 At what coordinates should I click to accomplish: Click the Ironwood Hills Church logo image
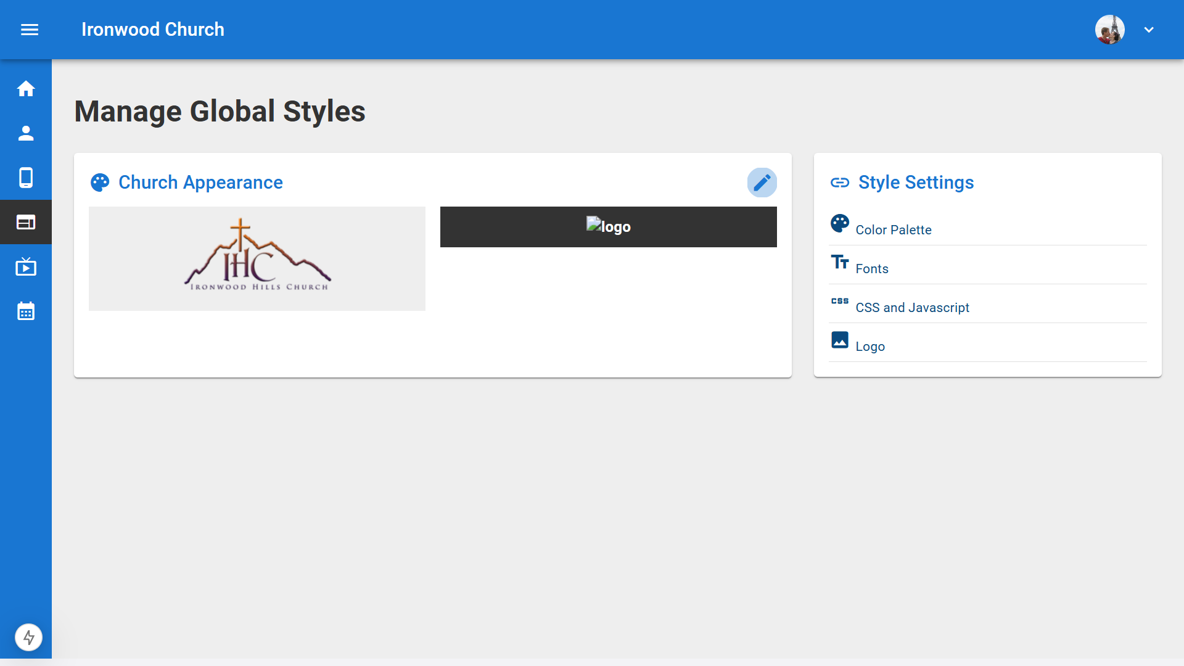pos(257,258)
